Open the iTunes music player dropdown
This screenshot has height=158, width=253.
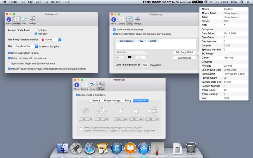[x=51, y=39]
